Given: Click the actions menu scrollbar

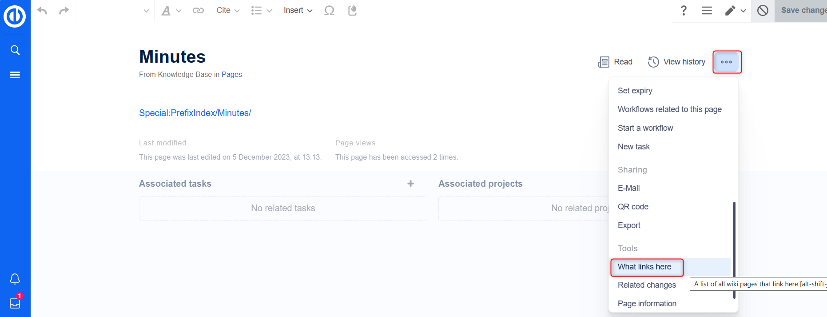Looking at the screenshot, I should tap(734, 249).
